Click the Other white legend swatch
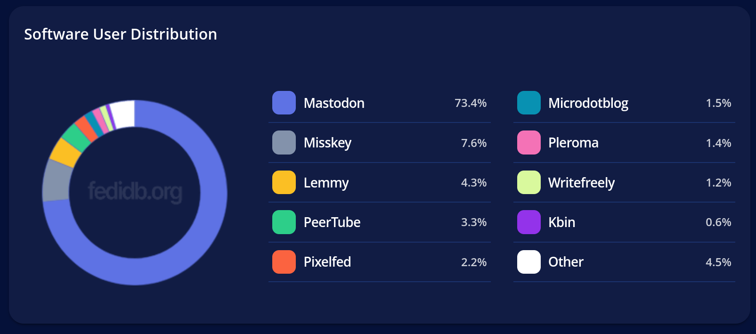The height and width of the screenshot is (334, 756). (x=529, y=262)
